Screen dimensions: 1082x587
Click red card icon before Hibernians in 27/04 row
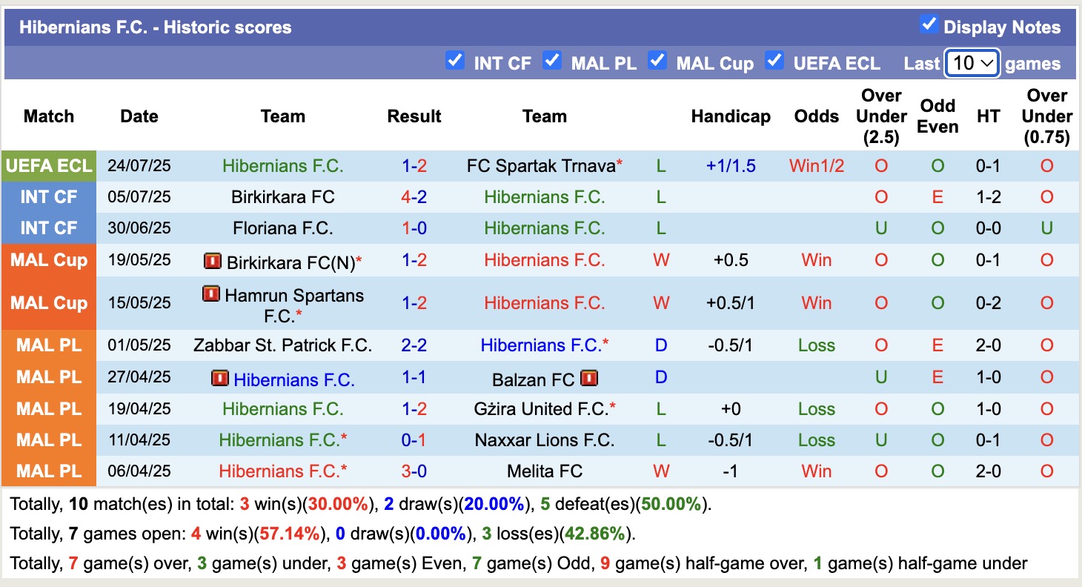coord(220,379)
